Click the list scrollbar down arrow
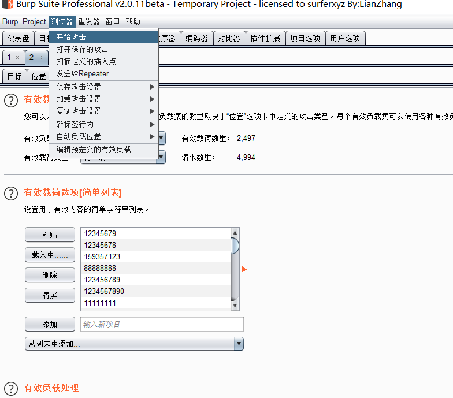Viewport: 453px width, 398px height. 235,306
